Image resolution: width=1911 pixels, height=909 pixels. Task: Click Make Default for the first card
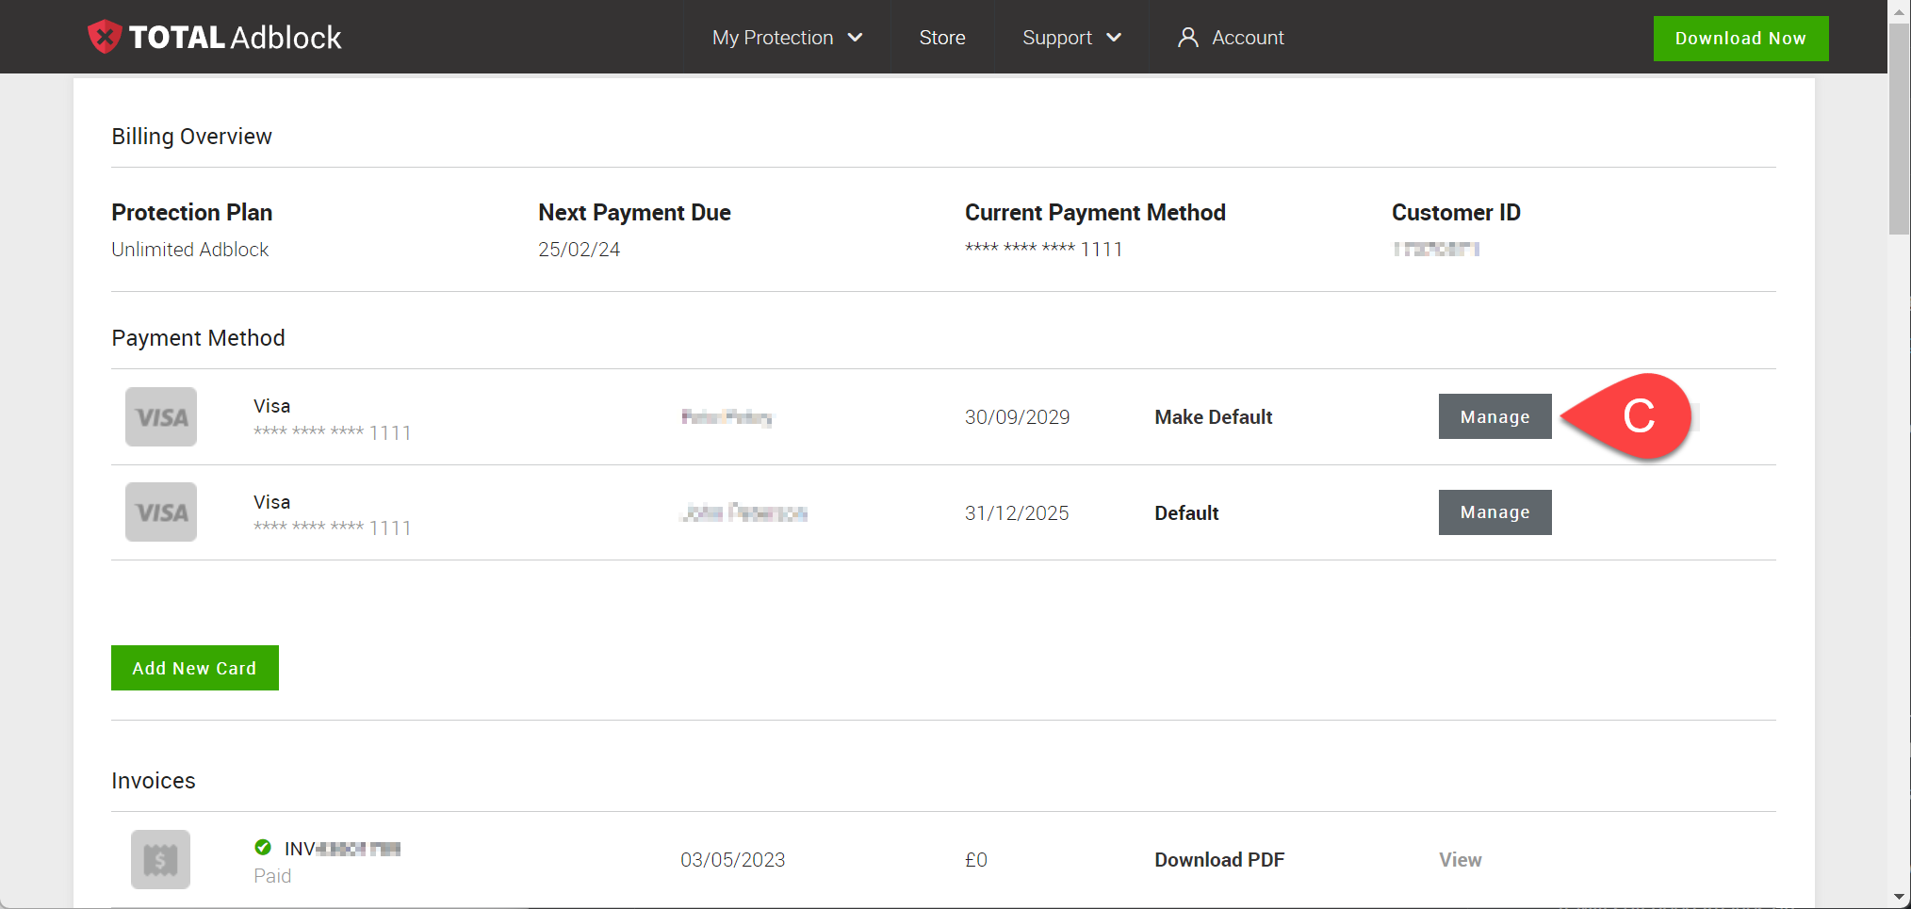click(x=1214, y=416)
